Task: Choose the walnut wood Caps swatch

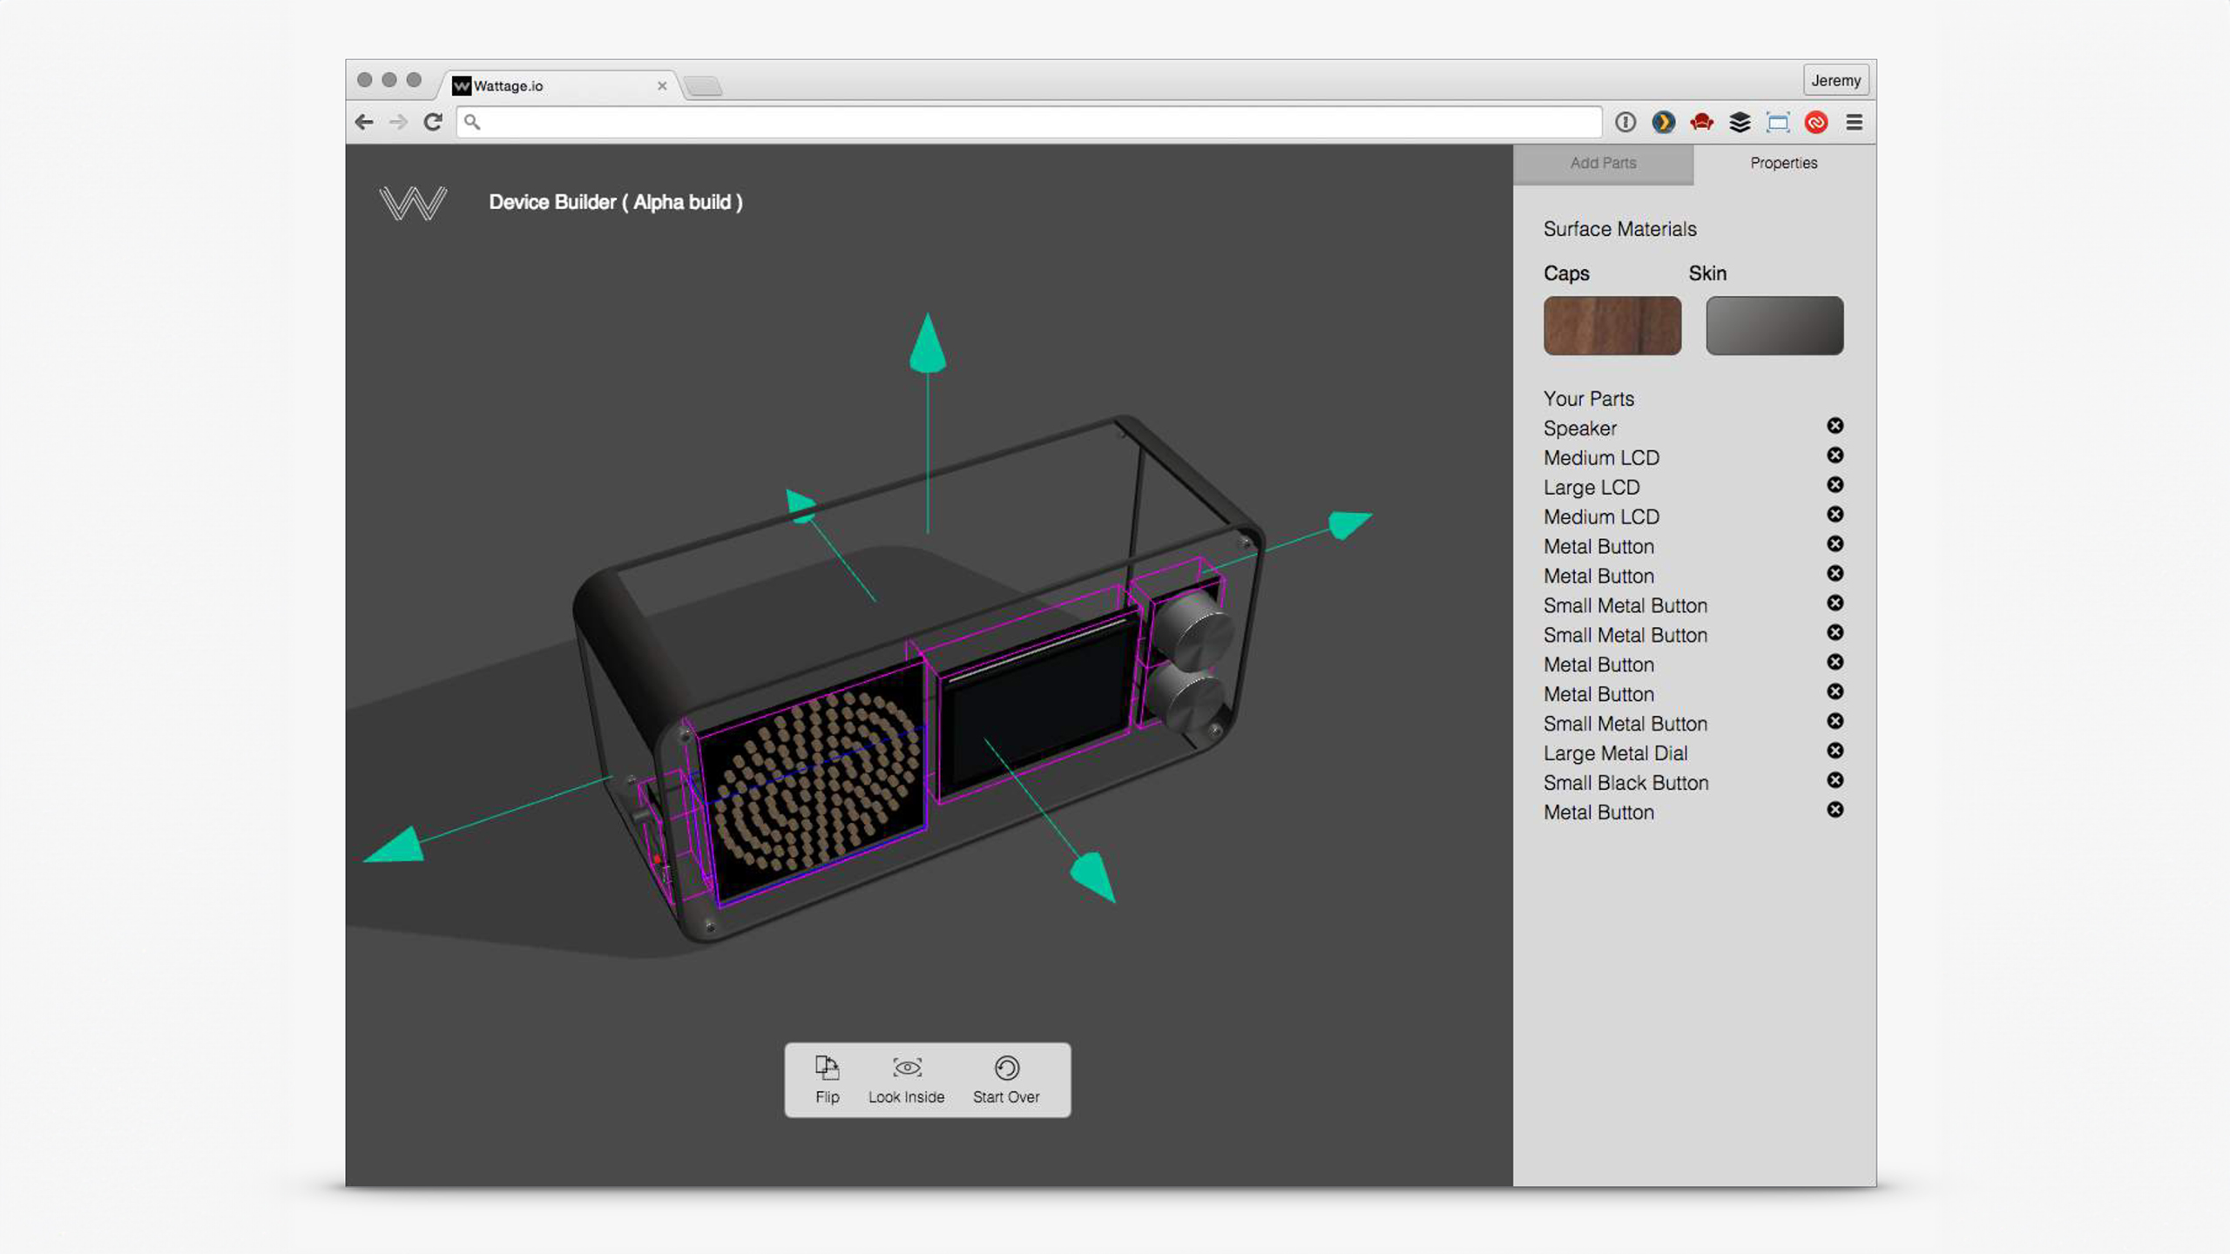Action: [x=1612, y=326]
